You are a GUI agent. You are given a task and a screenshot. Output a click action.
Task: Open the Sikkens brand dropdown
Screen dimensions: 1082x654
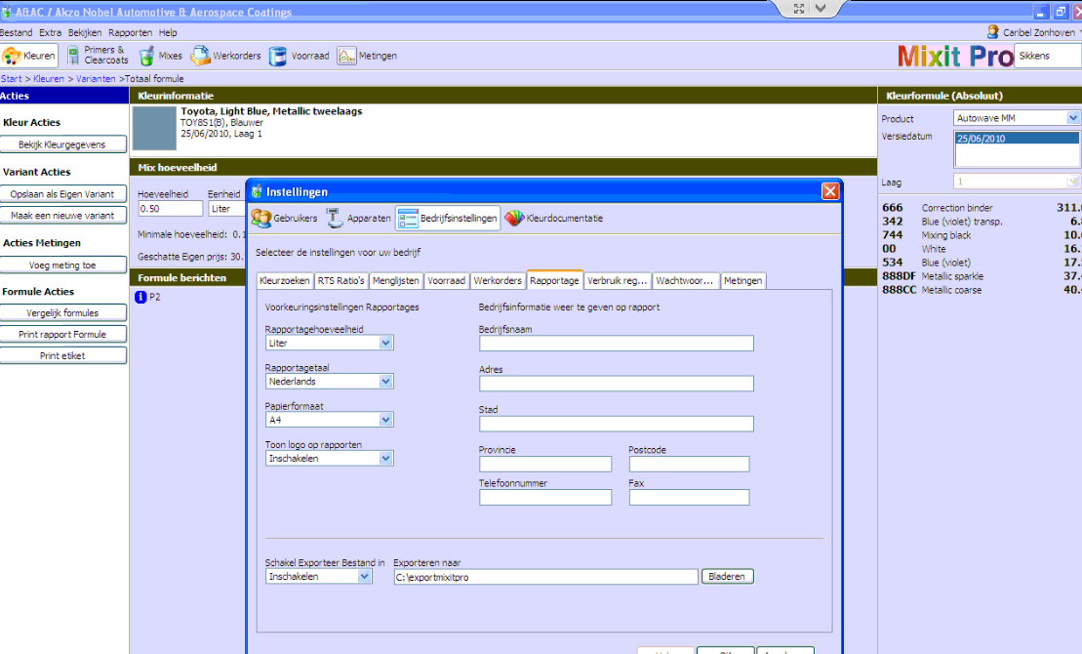(x=1048, y=56)
